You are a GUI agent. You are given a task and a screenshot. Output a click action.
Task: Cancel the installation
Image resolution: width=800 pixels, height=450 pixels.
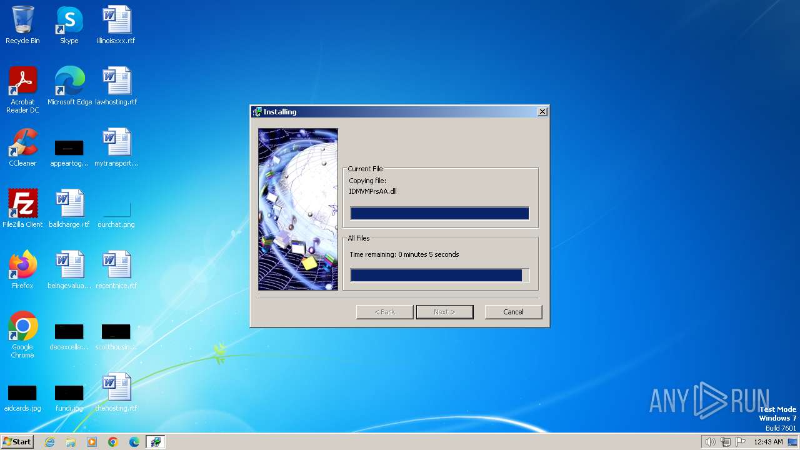(x=513, y=312)
